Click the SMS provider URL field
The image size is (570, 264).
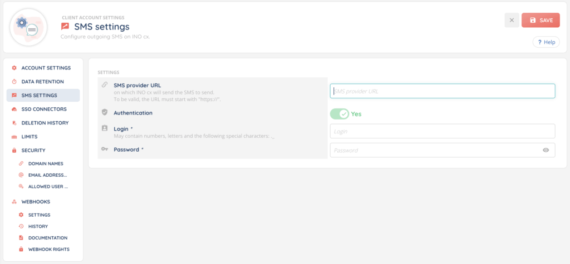click(x=443, y=91)
